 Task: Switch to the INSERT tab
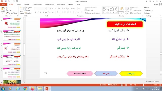pyautogui.click(x=19, y=5)
